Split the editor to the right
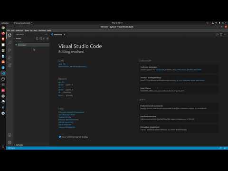Viewport: 228px width, 171px height. pos(221,35)
